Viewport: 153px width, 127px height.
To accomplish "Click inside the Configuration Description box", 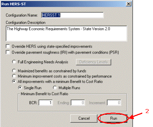I will coord(66,34).
